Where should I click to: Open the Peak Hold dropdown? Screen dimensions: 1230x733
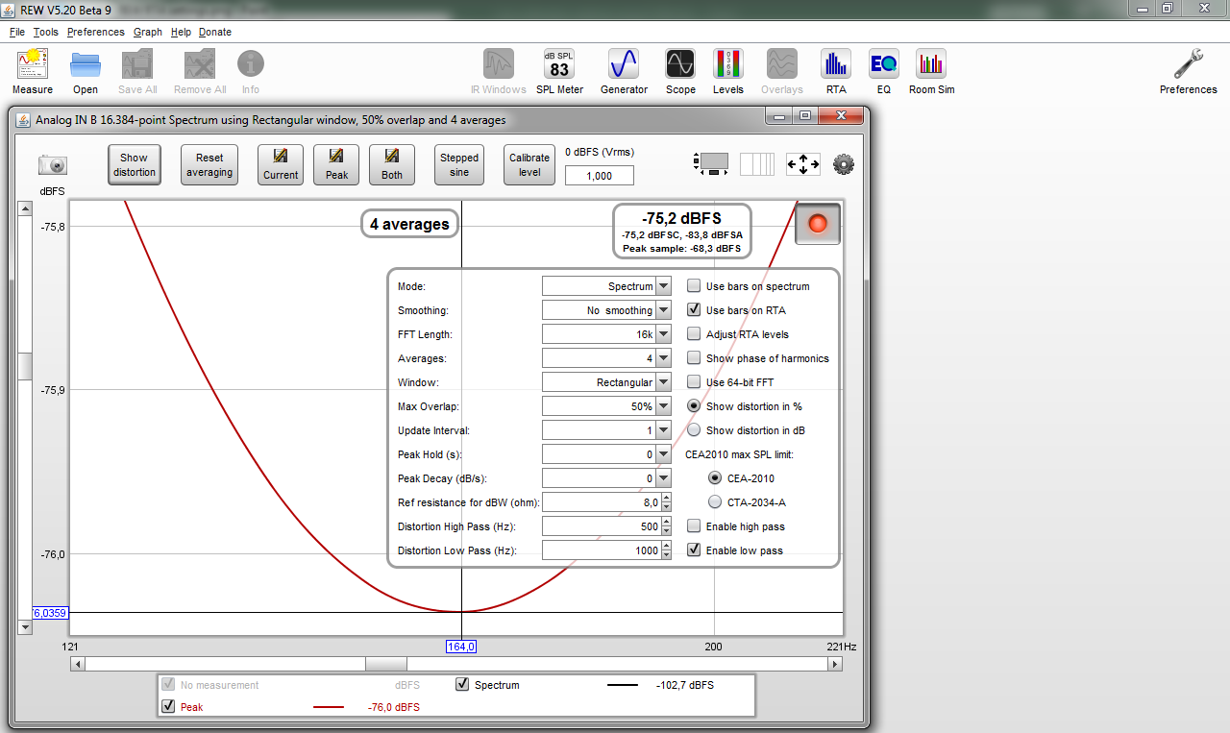[x=663, y=454]
